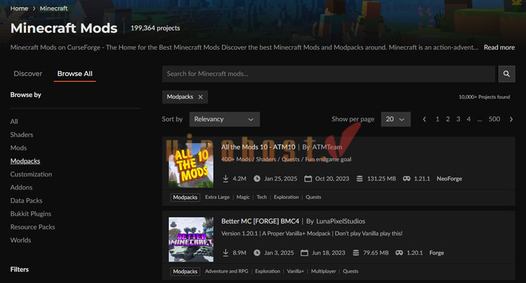
Task: Switch to the Browse All tab
Action: pyautogui.click(x=75, y=74)
